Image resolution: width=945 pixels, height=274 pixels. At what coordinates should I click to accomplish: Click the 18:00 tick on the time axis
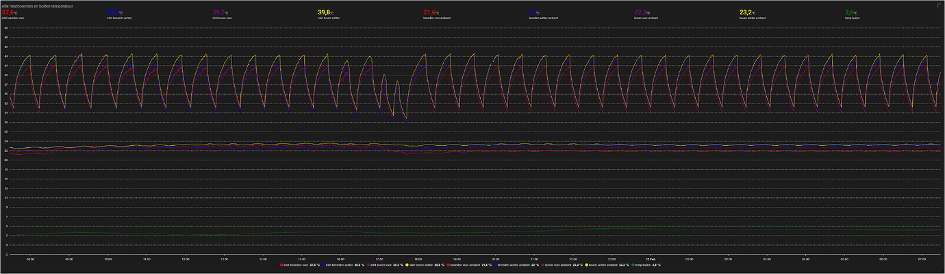(418, 259)
